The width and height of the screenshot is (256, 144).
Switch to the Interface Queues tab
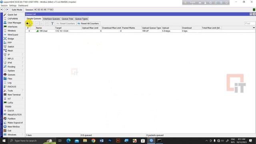[x=51, y=19]
